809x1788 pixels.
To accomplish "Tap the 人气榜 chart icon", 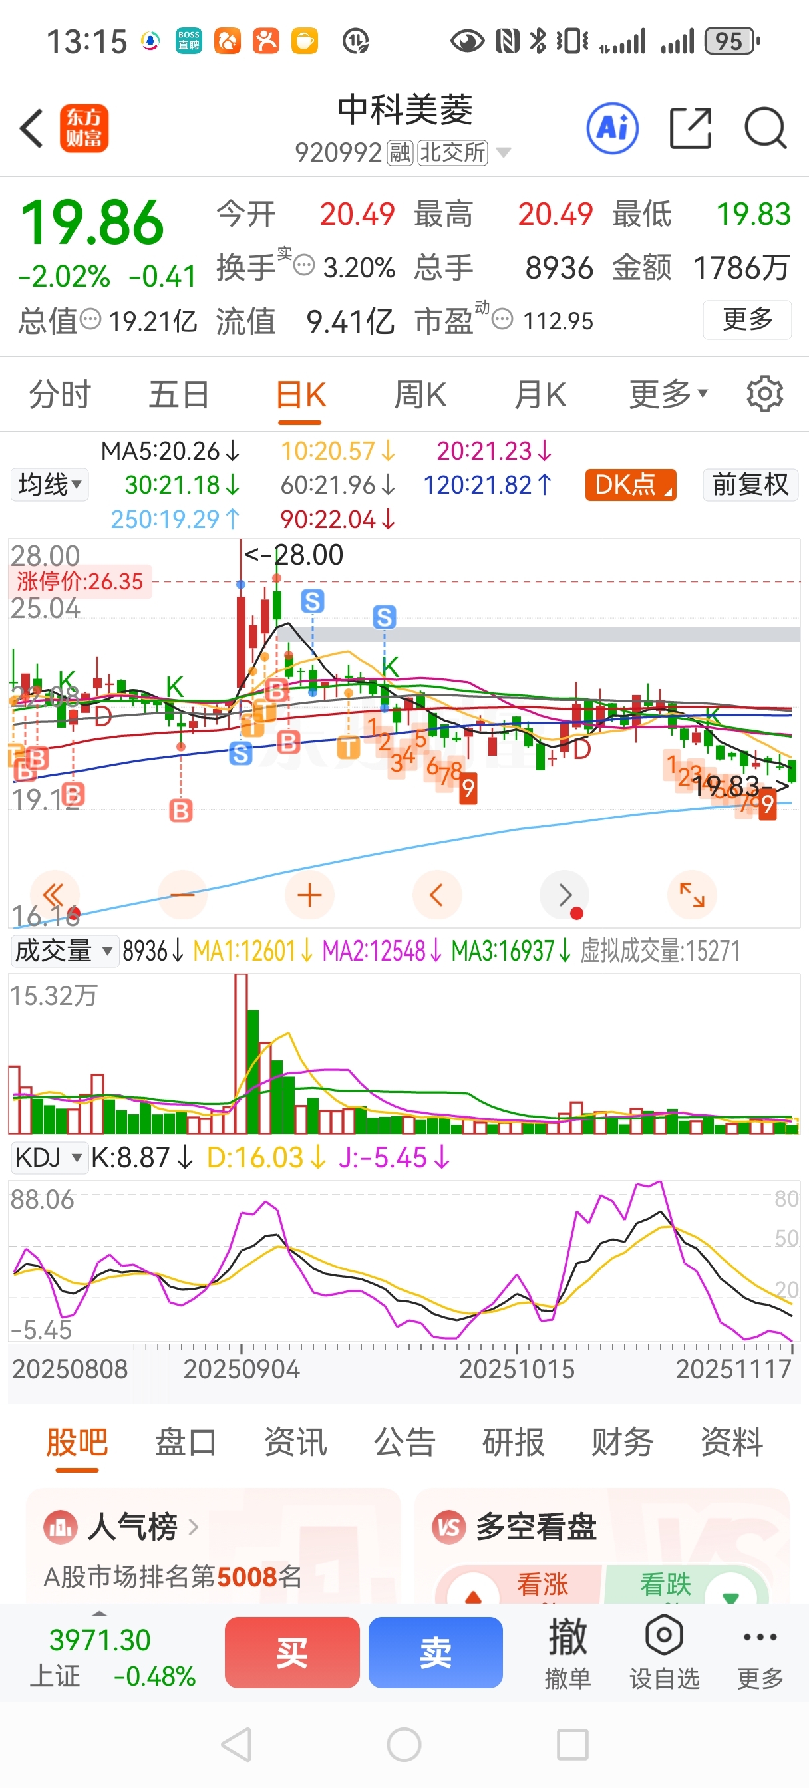I will click(60, 1527).
